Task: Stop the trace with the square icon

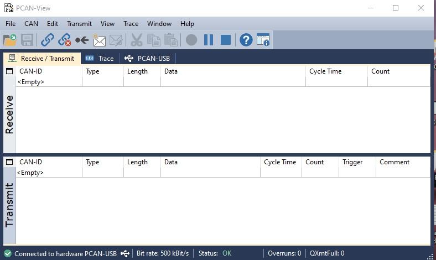Action: point(226,40)
